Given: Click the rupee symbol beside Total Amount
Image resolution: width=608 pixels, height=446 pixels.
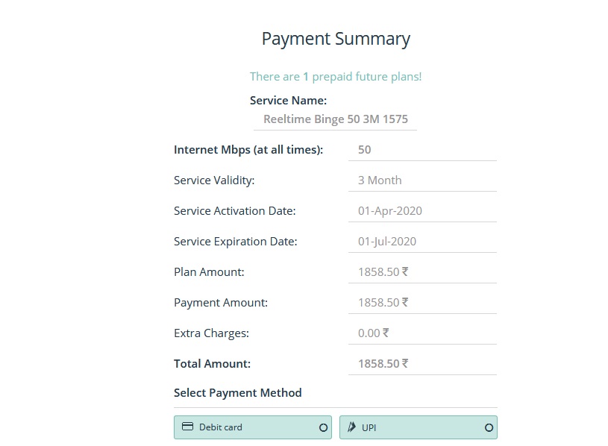Looking at the screenshot, I should 405,364.
